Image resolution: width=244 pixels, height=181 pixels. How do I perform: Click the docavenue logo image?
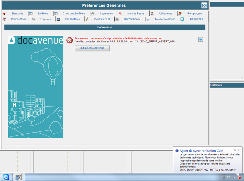36,40
